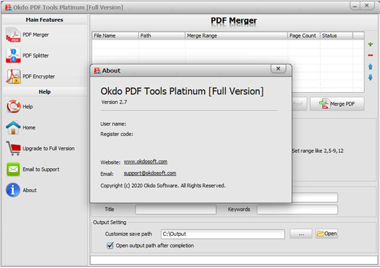Viewport: 380px width, 268px height.
Task: Click the Keywords input field
Action: 298,209
